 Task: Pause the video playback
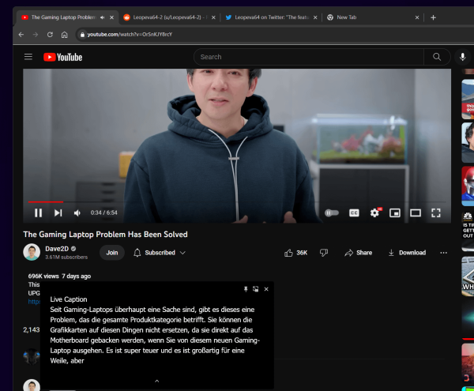[38, 212]
